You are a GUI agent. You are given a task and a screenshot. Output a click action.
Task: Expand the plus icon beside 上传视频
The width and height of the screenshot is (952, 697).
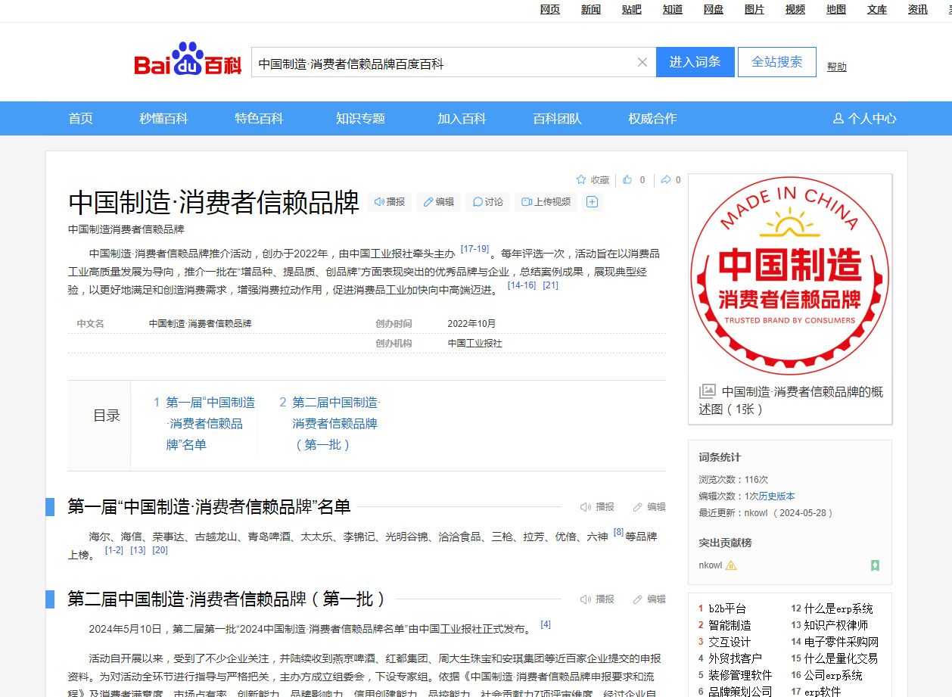pos(593,202)
